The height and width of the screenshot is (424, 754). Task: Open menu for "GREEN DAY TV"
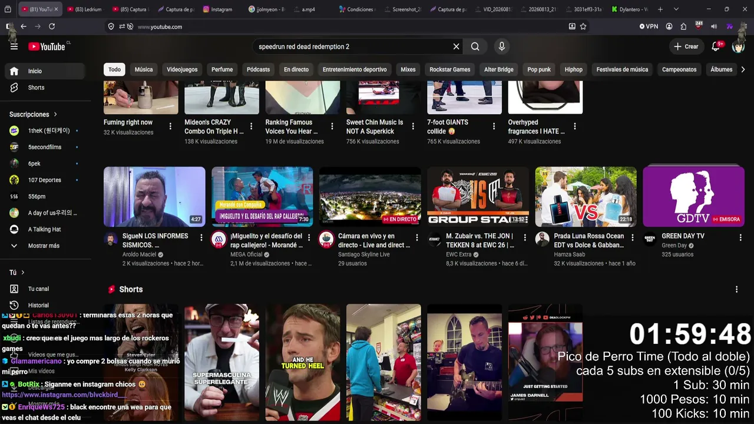pyautogui.click(x=740, y=238)
